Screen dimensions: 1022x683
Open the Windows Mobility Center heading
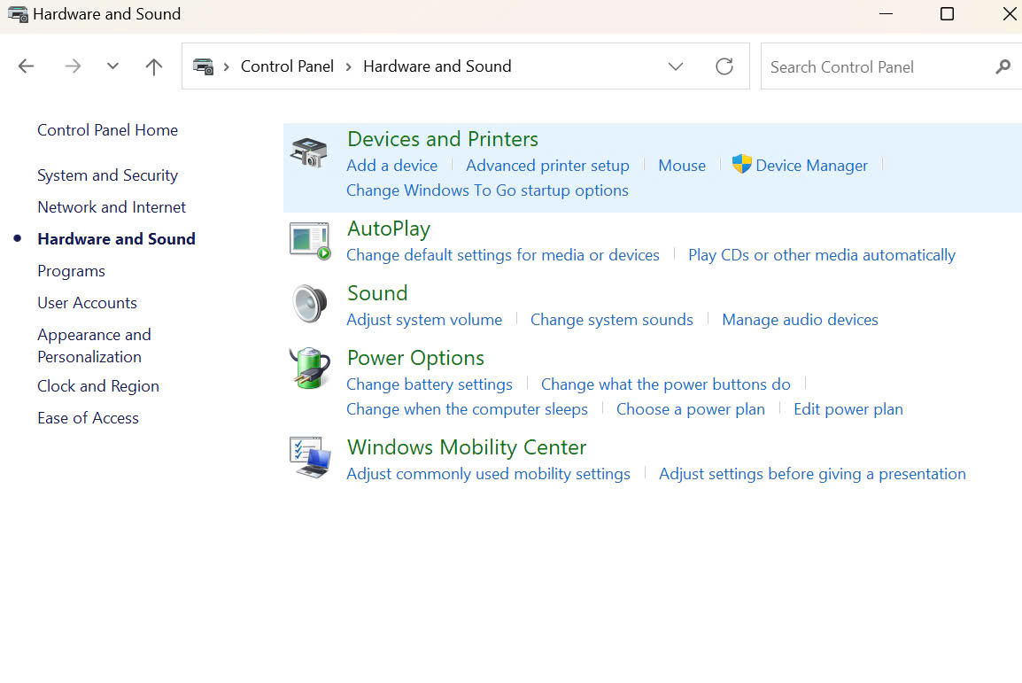tap(467, 447)
